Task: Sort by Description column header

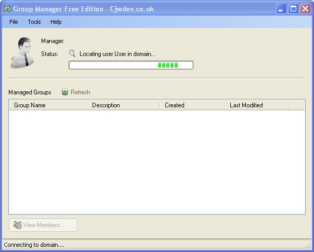Action: point(123,105)
